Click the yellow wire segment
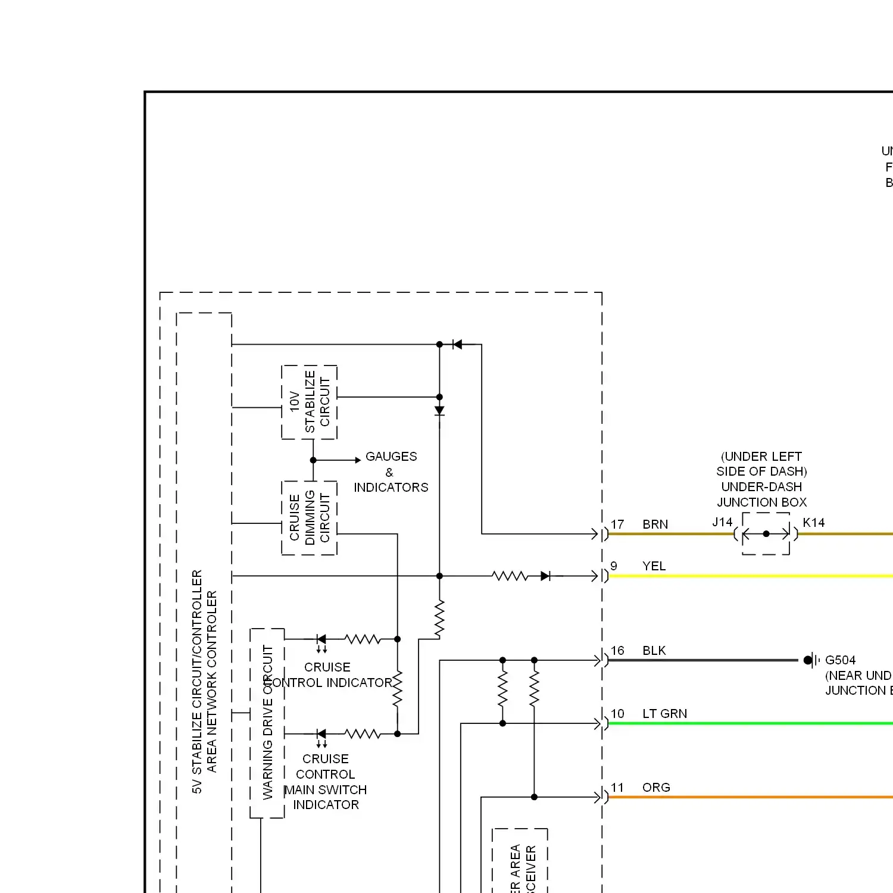Image resolution: width=893 pixels, height=893 pixels. [x=750, y=576]
